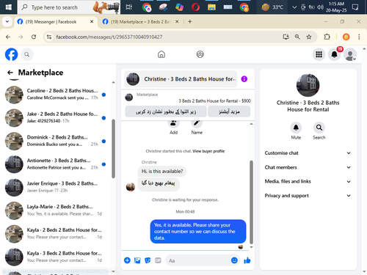Open the taskbar clock 1:15 AM
This screenshot has width=367, height=275.
point(336,7)
